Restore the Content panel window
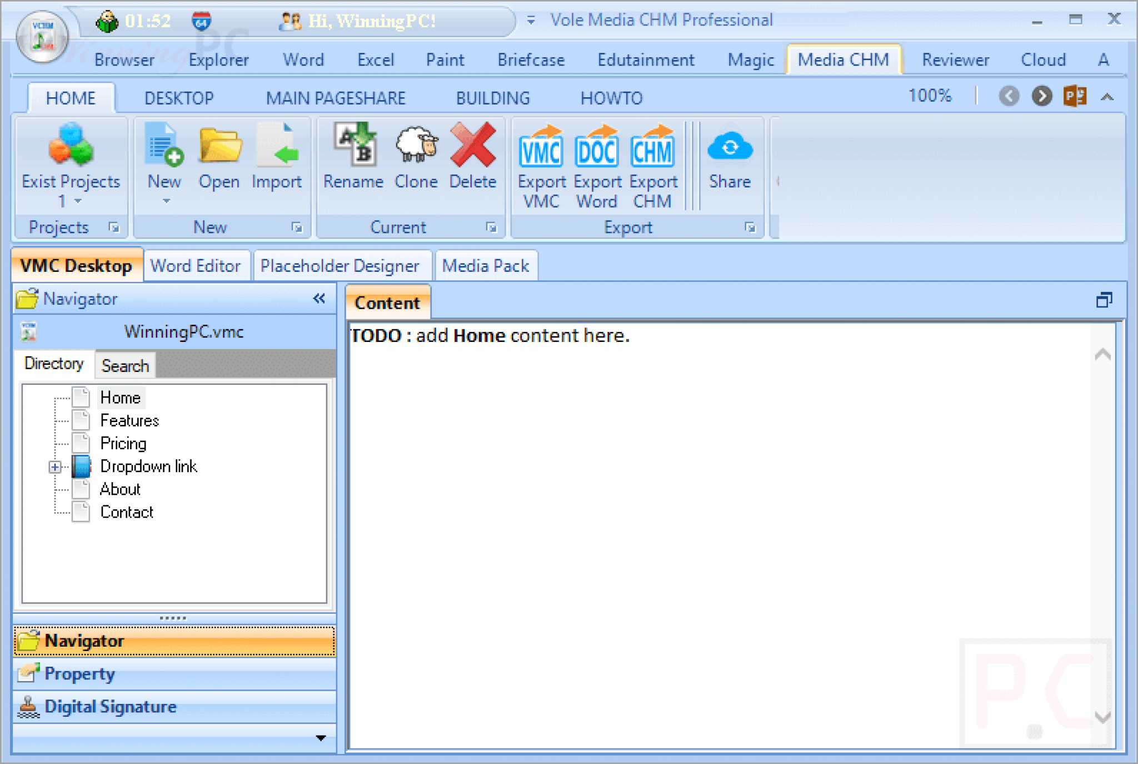 click(1104, 300)
